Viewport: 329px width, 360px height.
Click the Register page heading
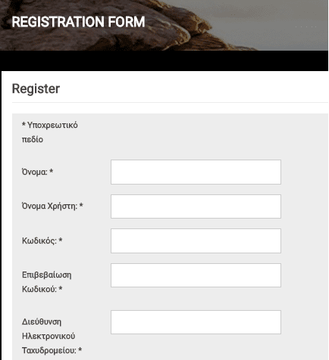tap(36, 88)
